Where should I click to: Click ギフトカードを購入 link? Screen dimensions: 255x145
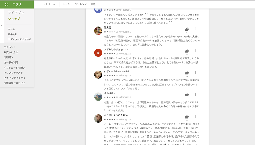(x=14, y=68)
